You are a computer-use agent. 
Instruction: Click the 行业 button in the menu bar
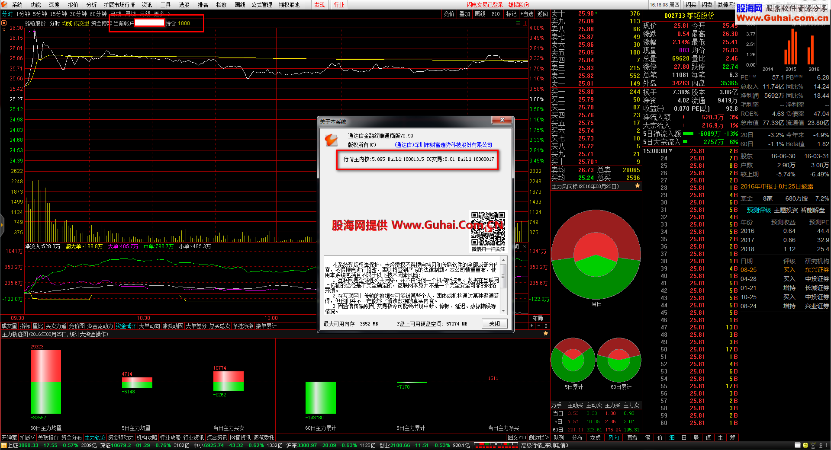(x=339, y=5)
